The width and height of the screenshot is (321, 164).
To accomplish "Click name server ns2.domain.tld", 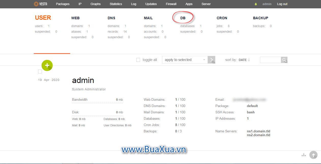I will (258, 135).
